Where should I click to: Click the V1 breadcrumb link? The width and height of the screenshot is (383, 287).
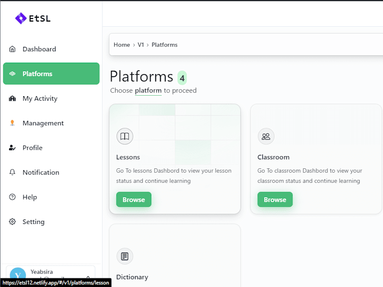[x=141, y=45]
